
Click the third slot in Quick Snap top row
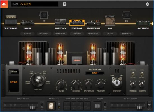coord(80,104)
